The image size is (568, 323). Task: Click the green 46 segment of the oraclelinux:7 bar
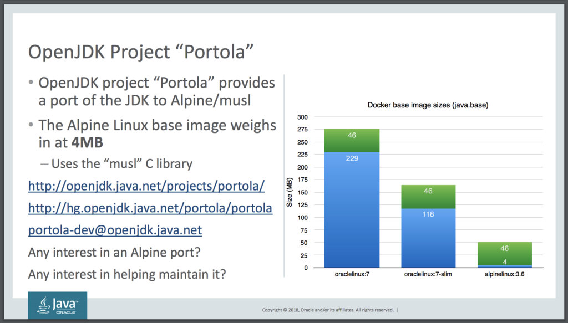pos(352,140)
